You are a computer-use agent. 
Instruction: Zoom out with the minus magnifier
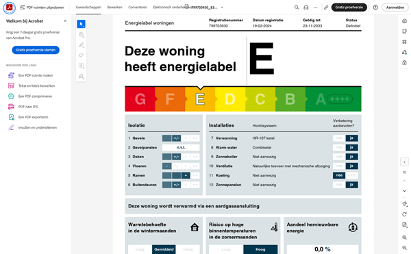(404, 247)
